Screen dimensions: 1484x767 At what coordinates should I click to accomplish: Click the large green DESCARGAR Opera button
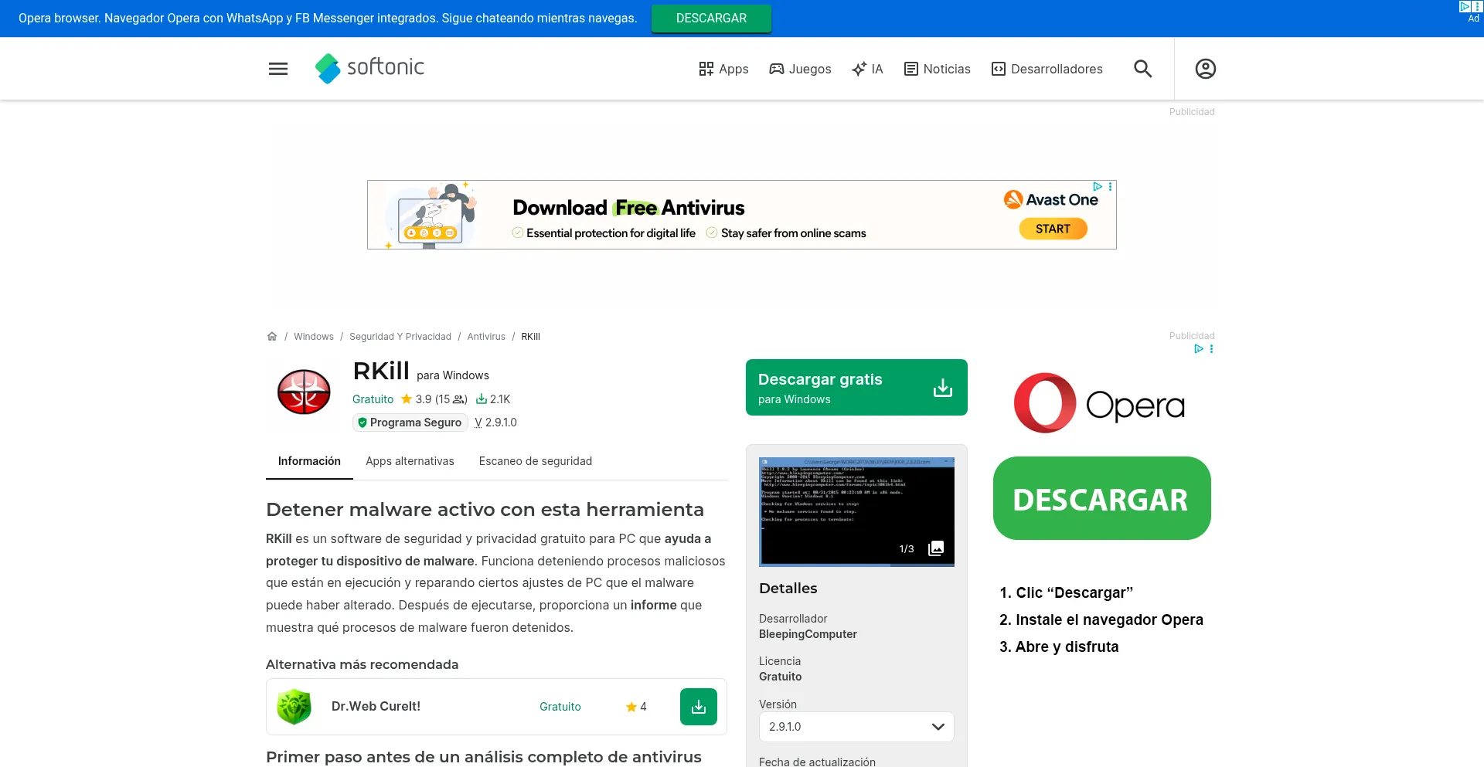[1101, 499]
